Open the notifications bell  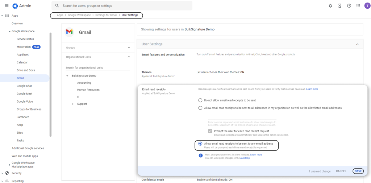pos(330,6)
